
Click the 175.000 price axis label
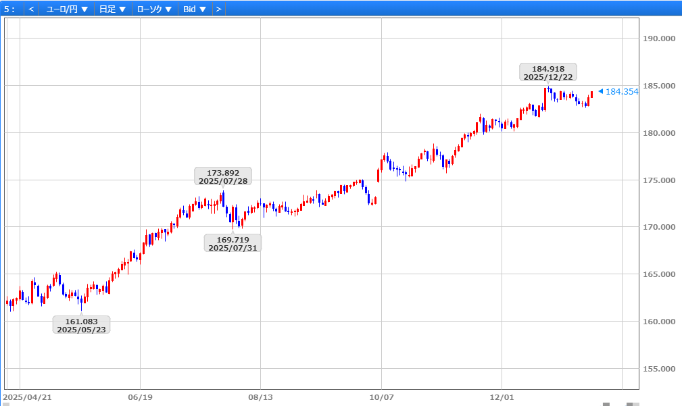(658, 180)
